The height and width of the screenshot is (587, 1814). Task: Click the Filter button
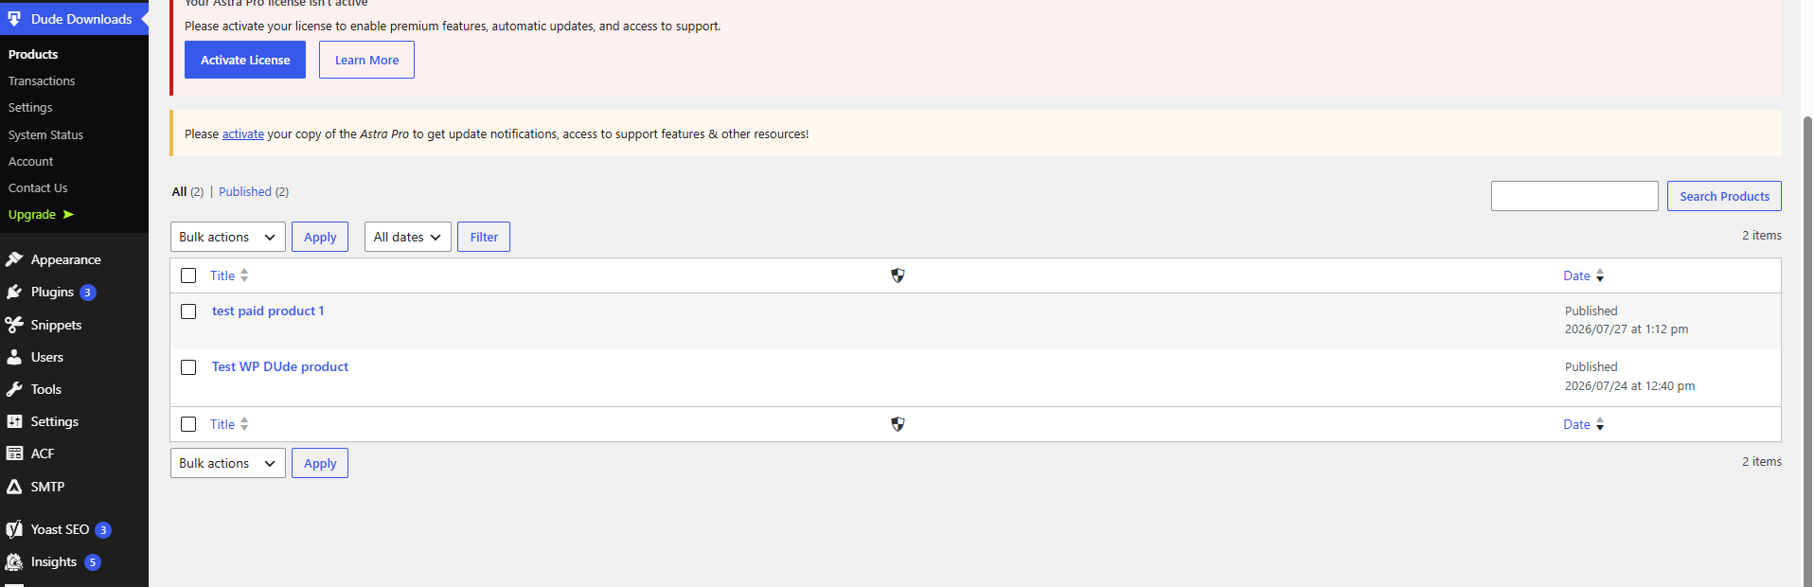click(x=484, y=237)
